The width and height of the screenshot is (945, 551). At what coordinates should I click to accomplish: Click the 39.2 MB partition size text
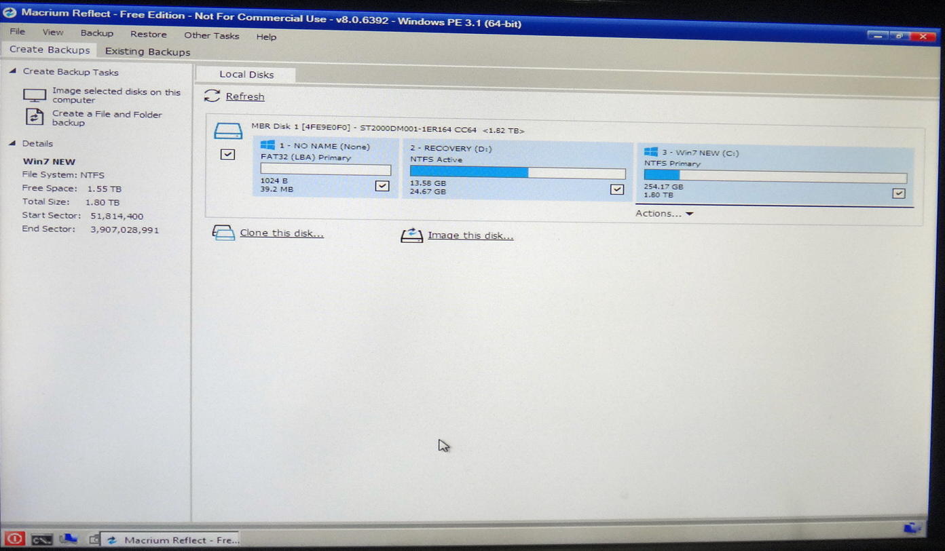coord(277,189)
